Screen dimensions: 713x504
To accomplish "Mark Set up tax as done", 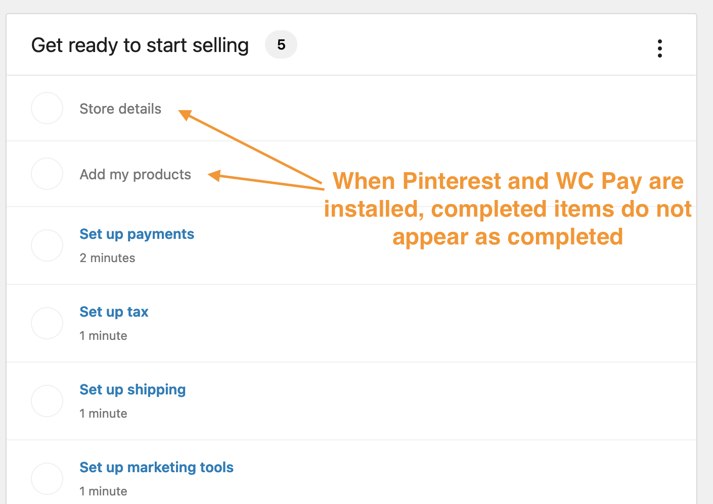I will (47, 323).
